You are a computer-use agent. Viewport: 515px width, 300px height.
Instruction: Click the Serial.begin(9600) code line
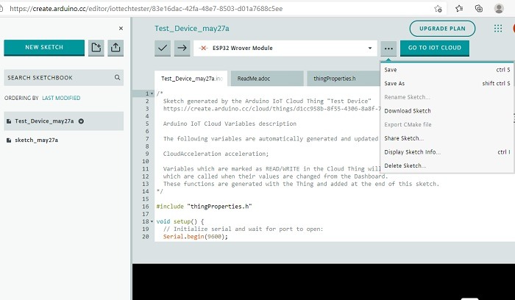[x=195, y=237]
